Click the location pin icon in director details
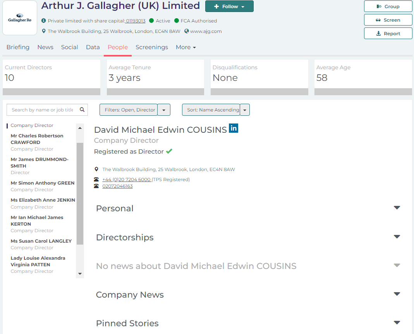414x334 pixels. click(96, 169)
